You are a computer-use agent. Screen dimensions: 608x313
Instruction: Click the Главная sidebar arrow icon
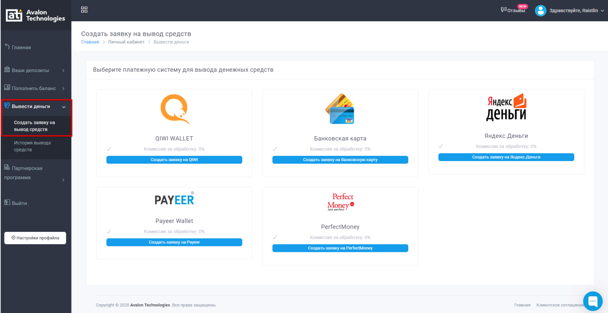coord(7,47)
